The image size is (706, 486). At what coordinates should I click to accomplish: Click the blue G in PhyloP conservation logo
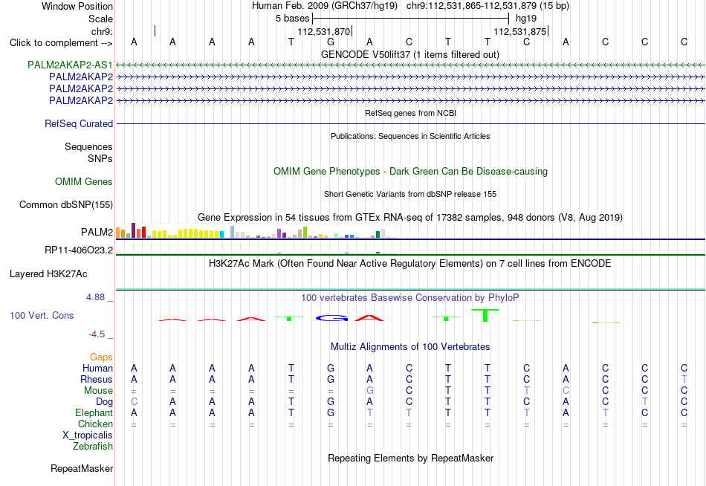coord(332,319)
